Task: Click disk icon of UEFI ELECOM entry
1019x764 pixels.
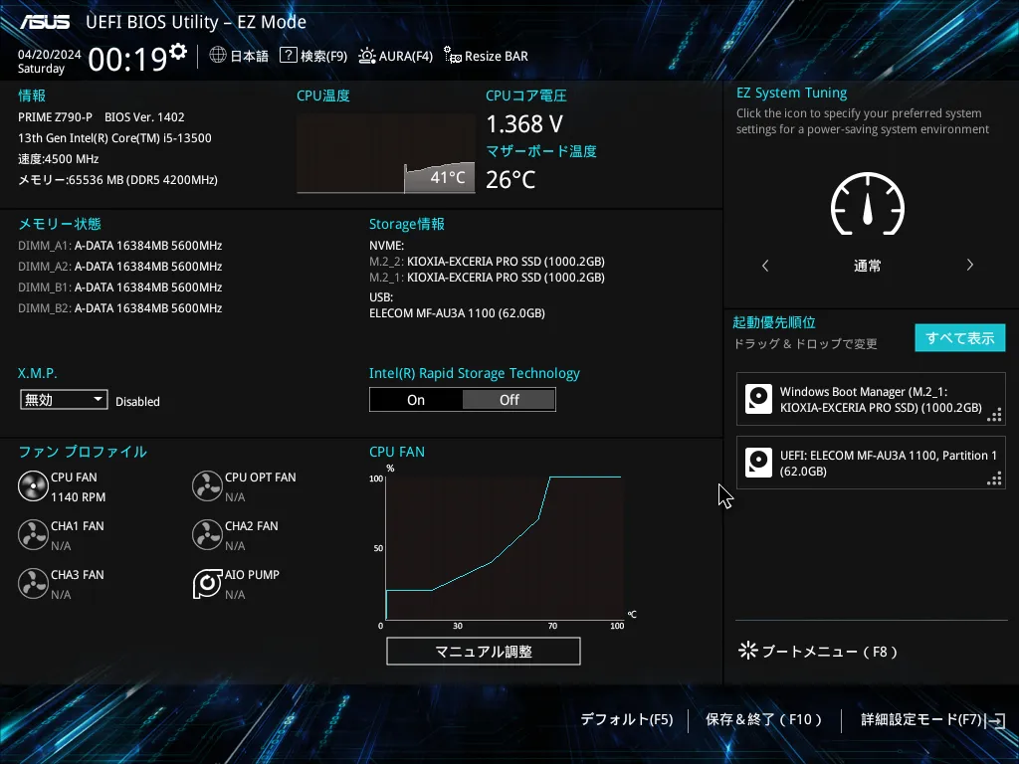Action: click(758, 463)
